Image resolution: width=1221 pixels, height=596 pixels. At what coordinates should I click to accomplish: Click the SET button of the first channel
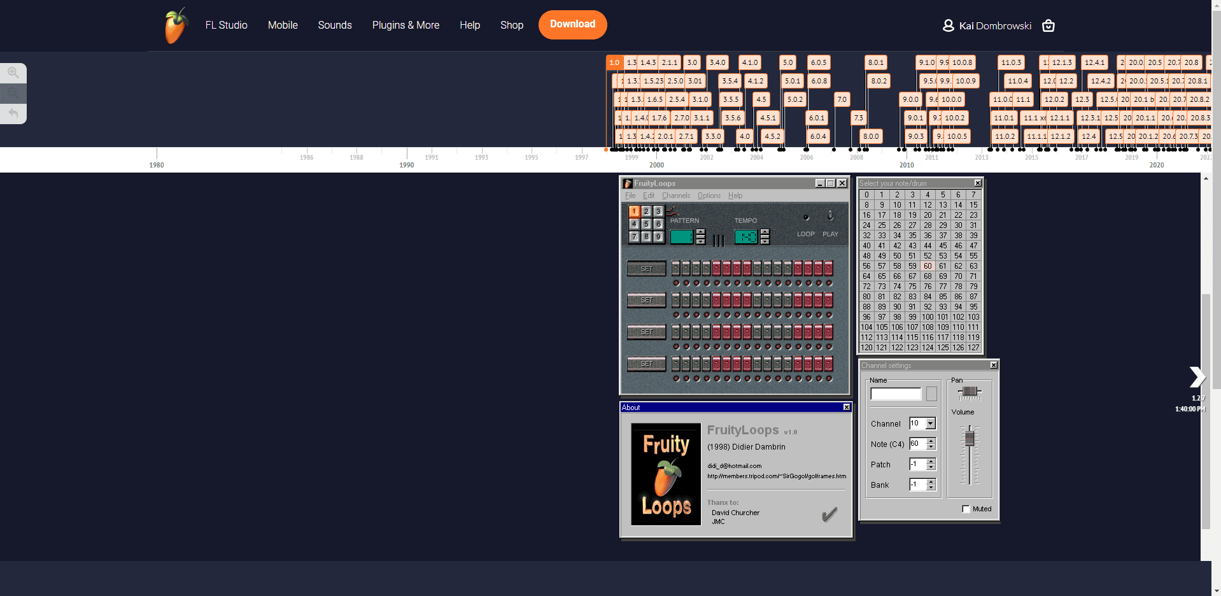pos(646,268)
